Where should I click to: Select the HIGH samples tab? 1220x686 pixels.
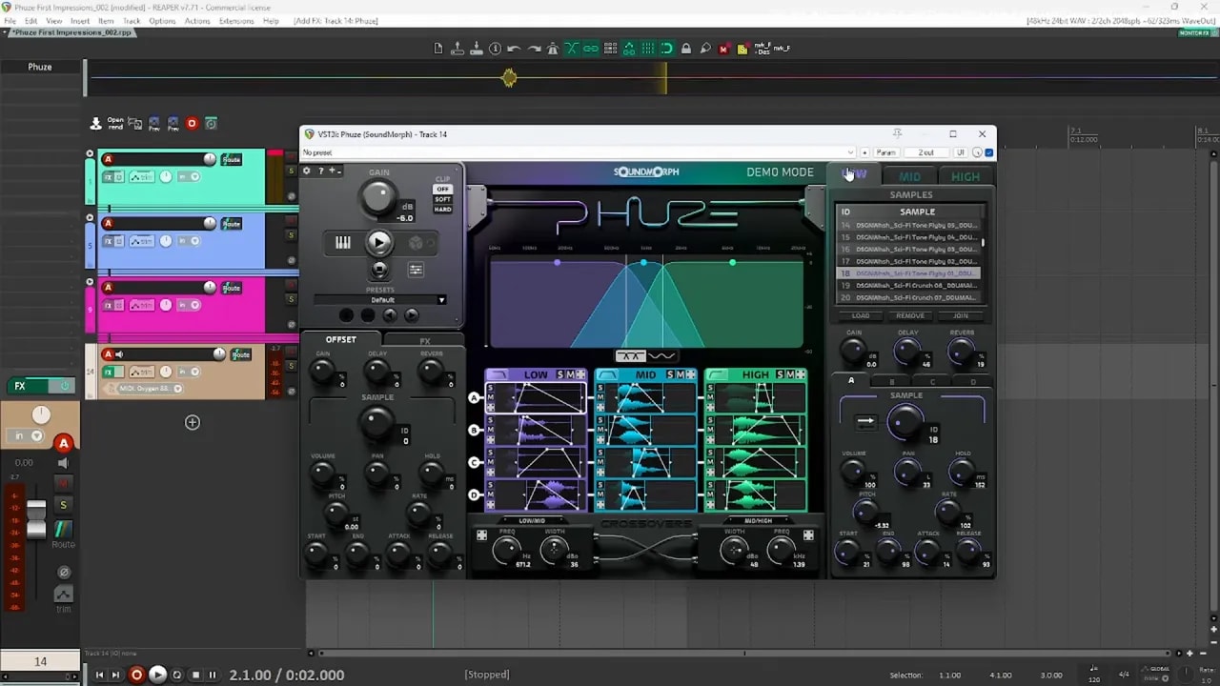pyautogui.click(x=966, y=176)
